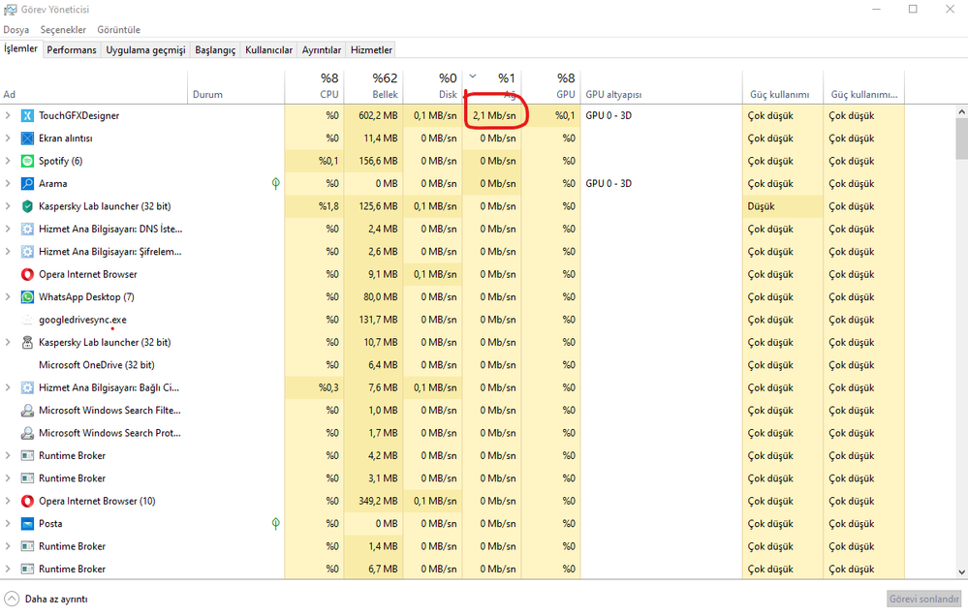
Task: Select the Microsoft OneDrive (32 bit) row
Action: coord(452,365)
